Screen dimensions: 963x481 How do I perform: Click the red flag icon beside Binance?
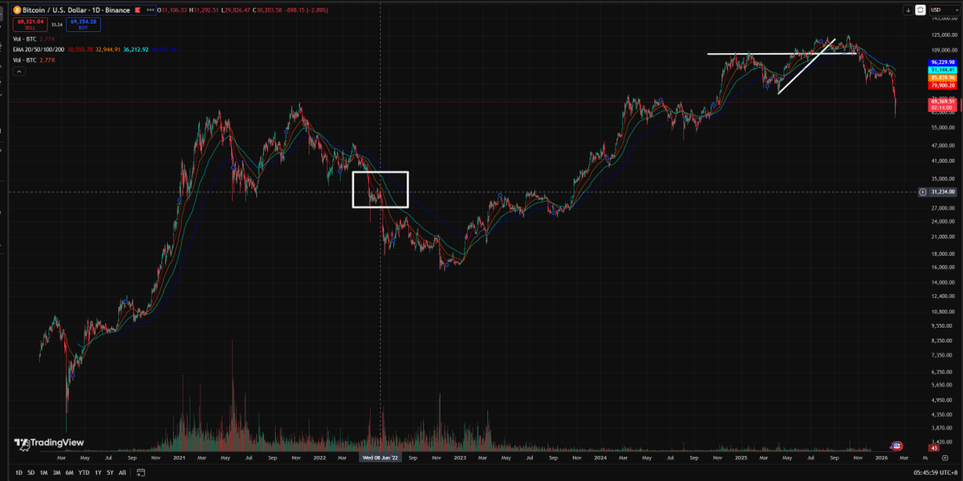(x=138, y=10)
